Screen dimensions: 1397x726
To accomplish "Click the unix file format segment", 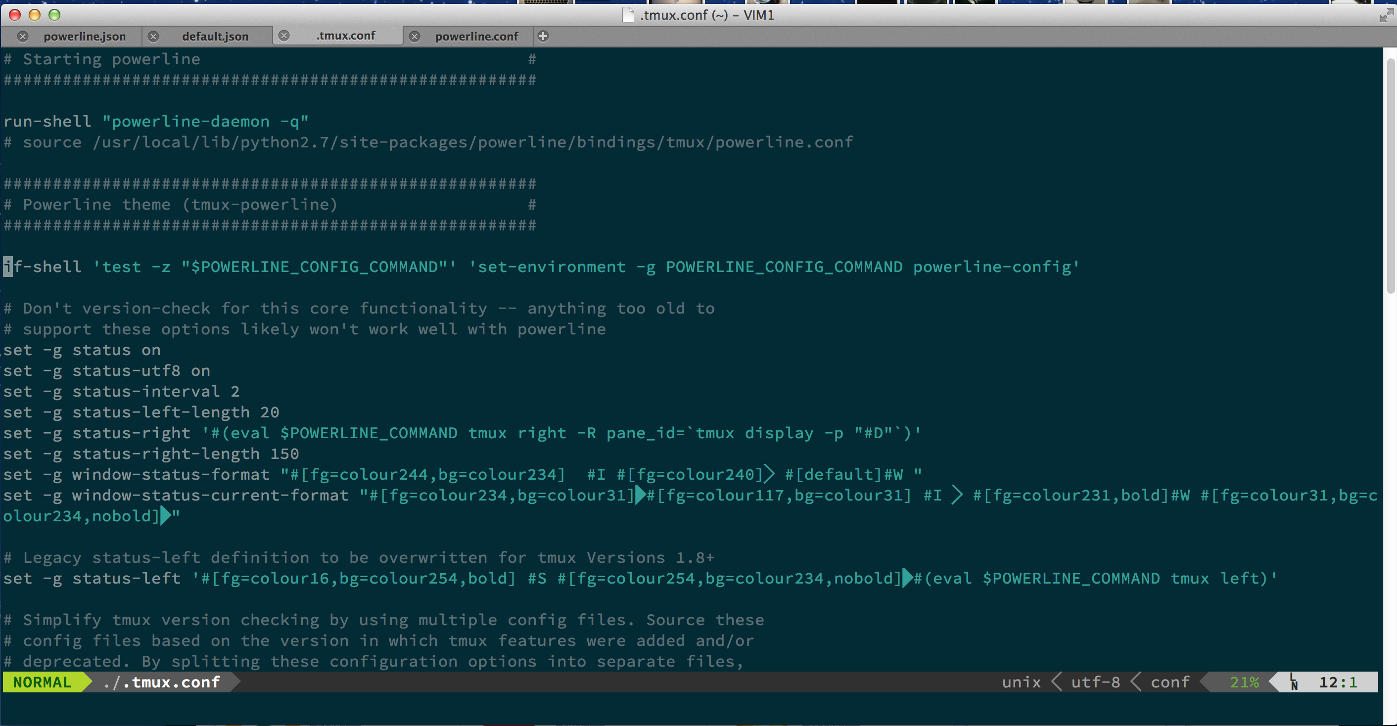I will (x=1021, y=682).
